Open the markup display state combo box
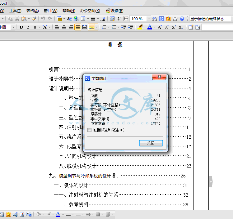 click(x=210, y=19)
